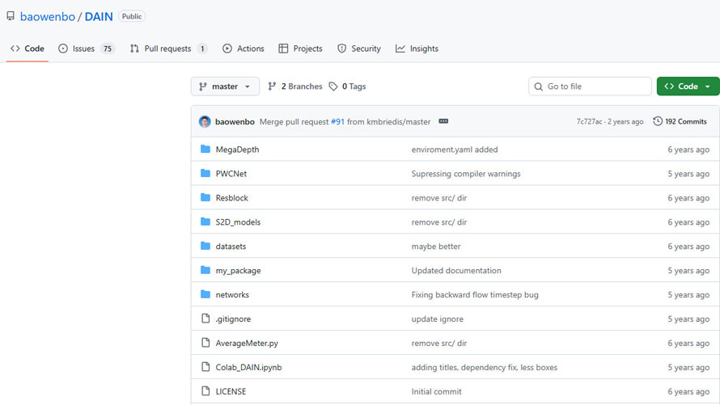Click the MegaDepth folder icon
The width and height of the screenshot is (720, 405).
pos(205,150)
